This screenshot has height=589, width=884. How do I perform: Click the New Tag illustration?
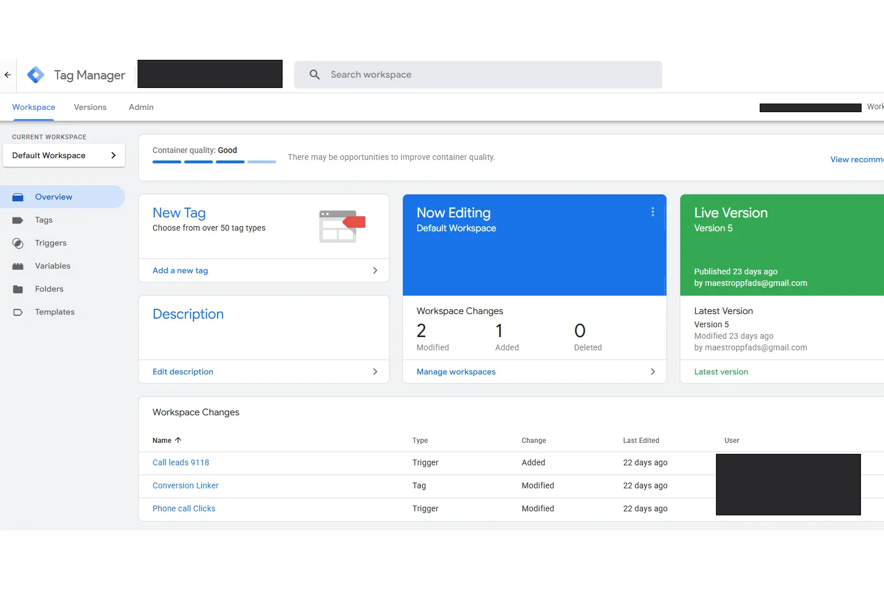click(x=342, y=226)
